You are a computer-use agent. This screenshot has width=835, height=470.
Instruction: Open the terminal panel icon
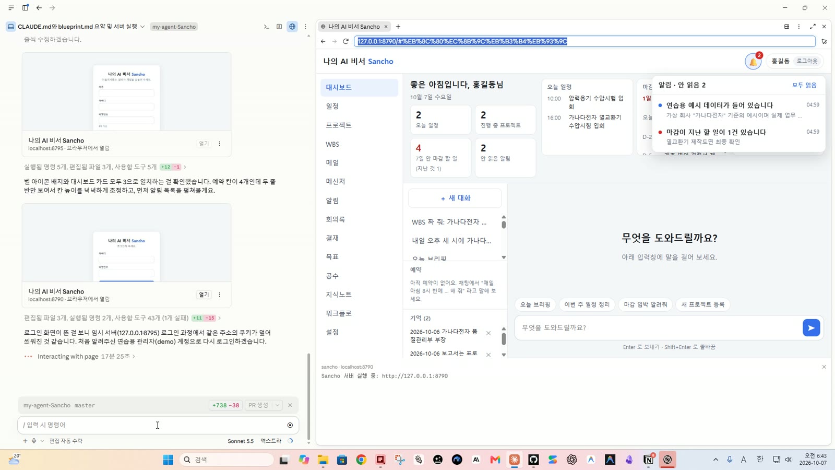coord(266,27)
